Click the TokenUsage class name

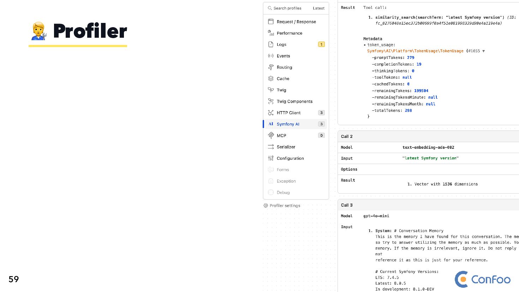[415, 51]
